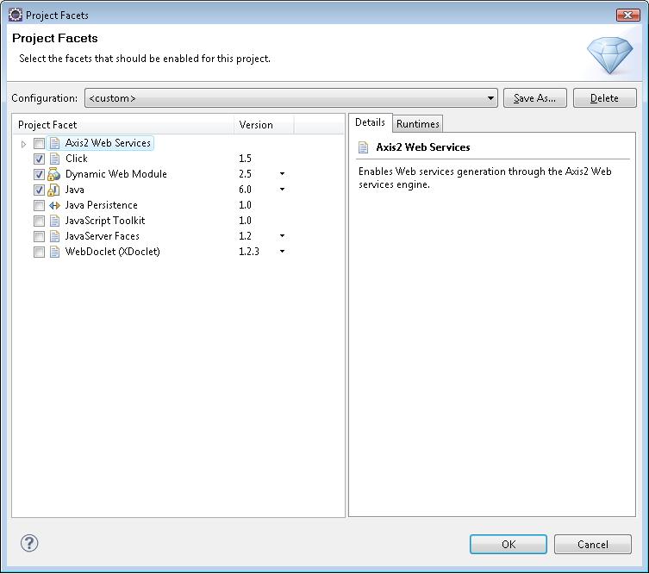Click the Click facet version 1.5
649x574 pixels.
pos(245,159)
